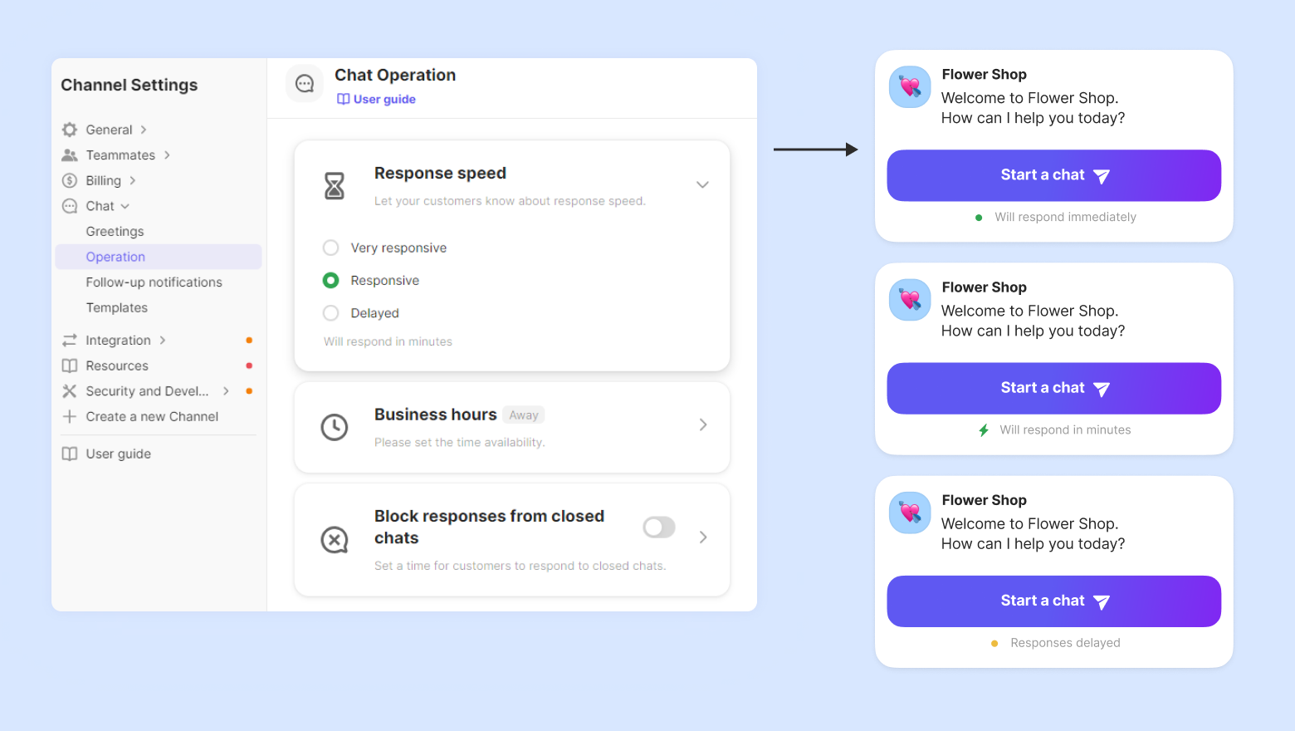Click the Response speed hourglass icon
This screenshot has width=1295, height=731.
335,185
